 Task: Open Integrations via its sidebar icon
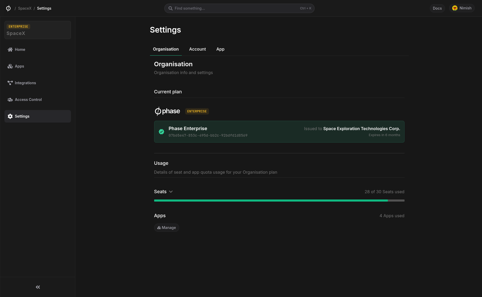point(10,83)
